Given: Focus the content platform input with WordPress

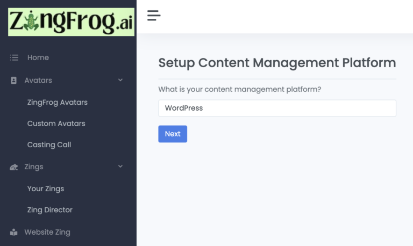Looking at the screenshot, I should click(277, 108).
